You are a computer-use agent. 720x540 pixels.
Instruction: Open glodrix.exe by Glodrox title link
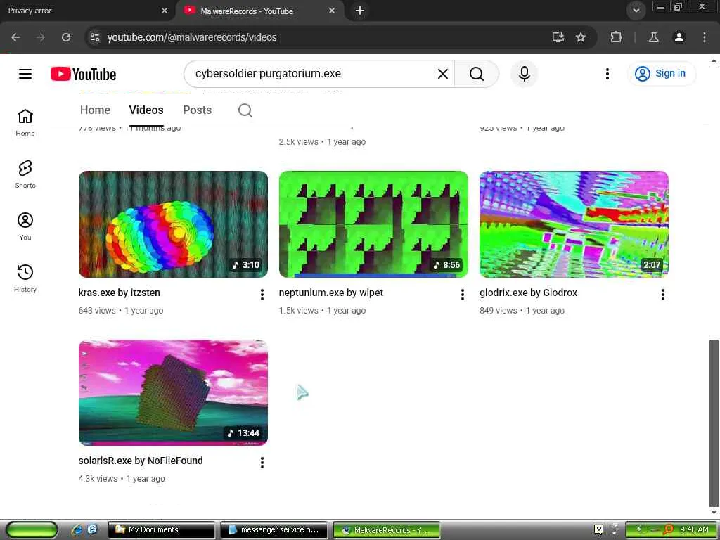tap(528, 292)
